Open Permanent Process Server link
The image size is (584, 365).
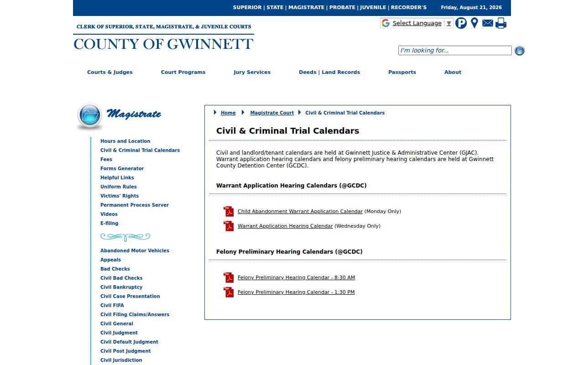135,205
